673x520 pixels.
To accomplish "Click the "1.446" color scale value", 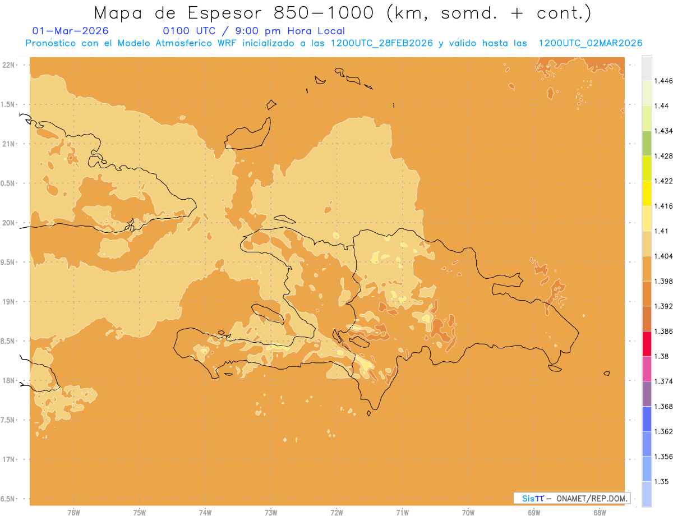I will coord(663,81).
